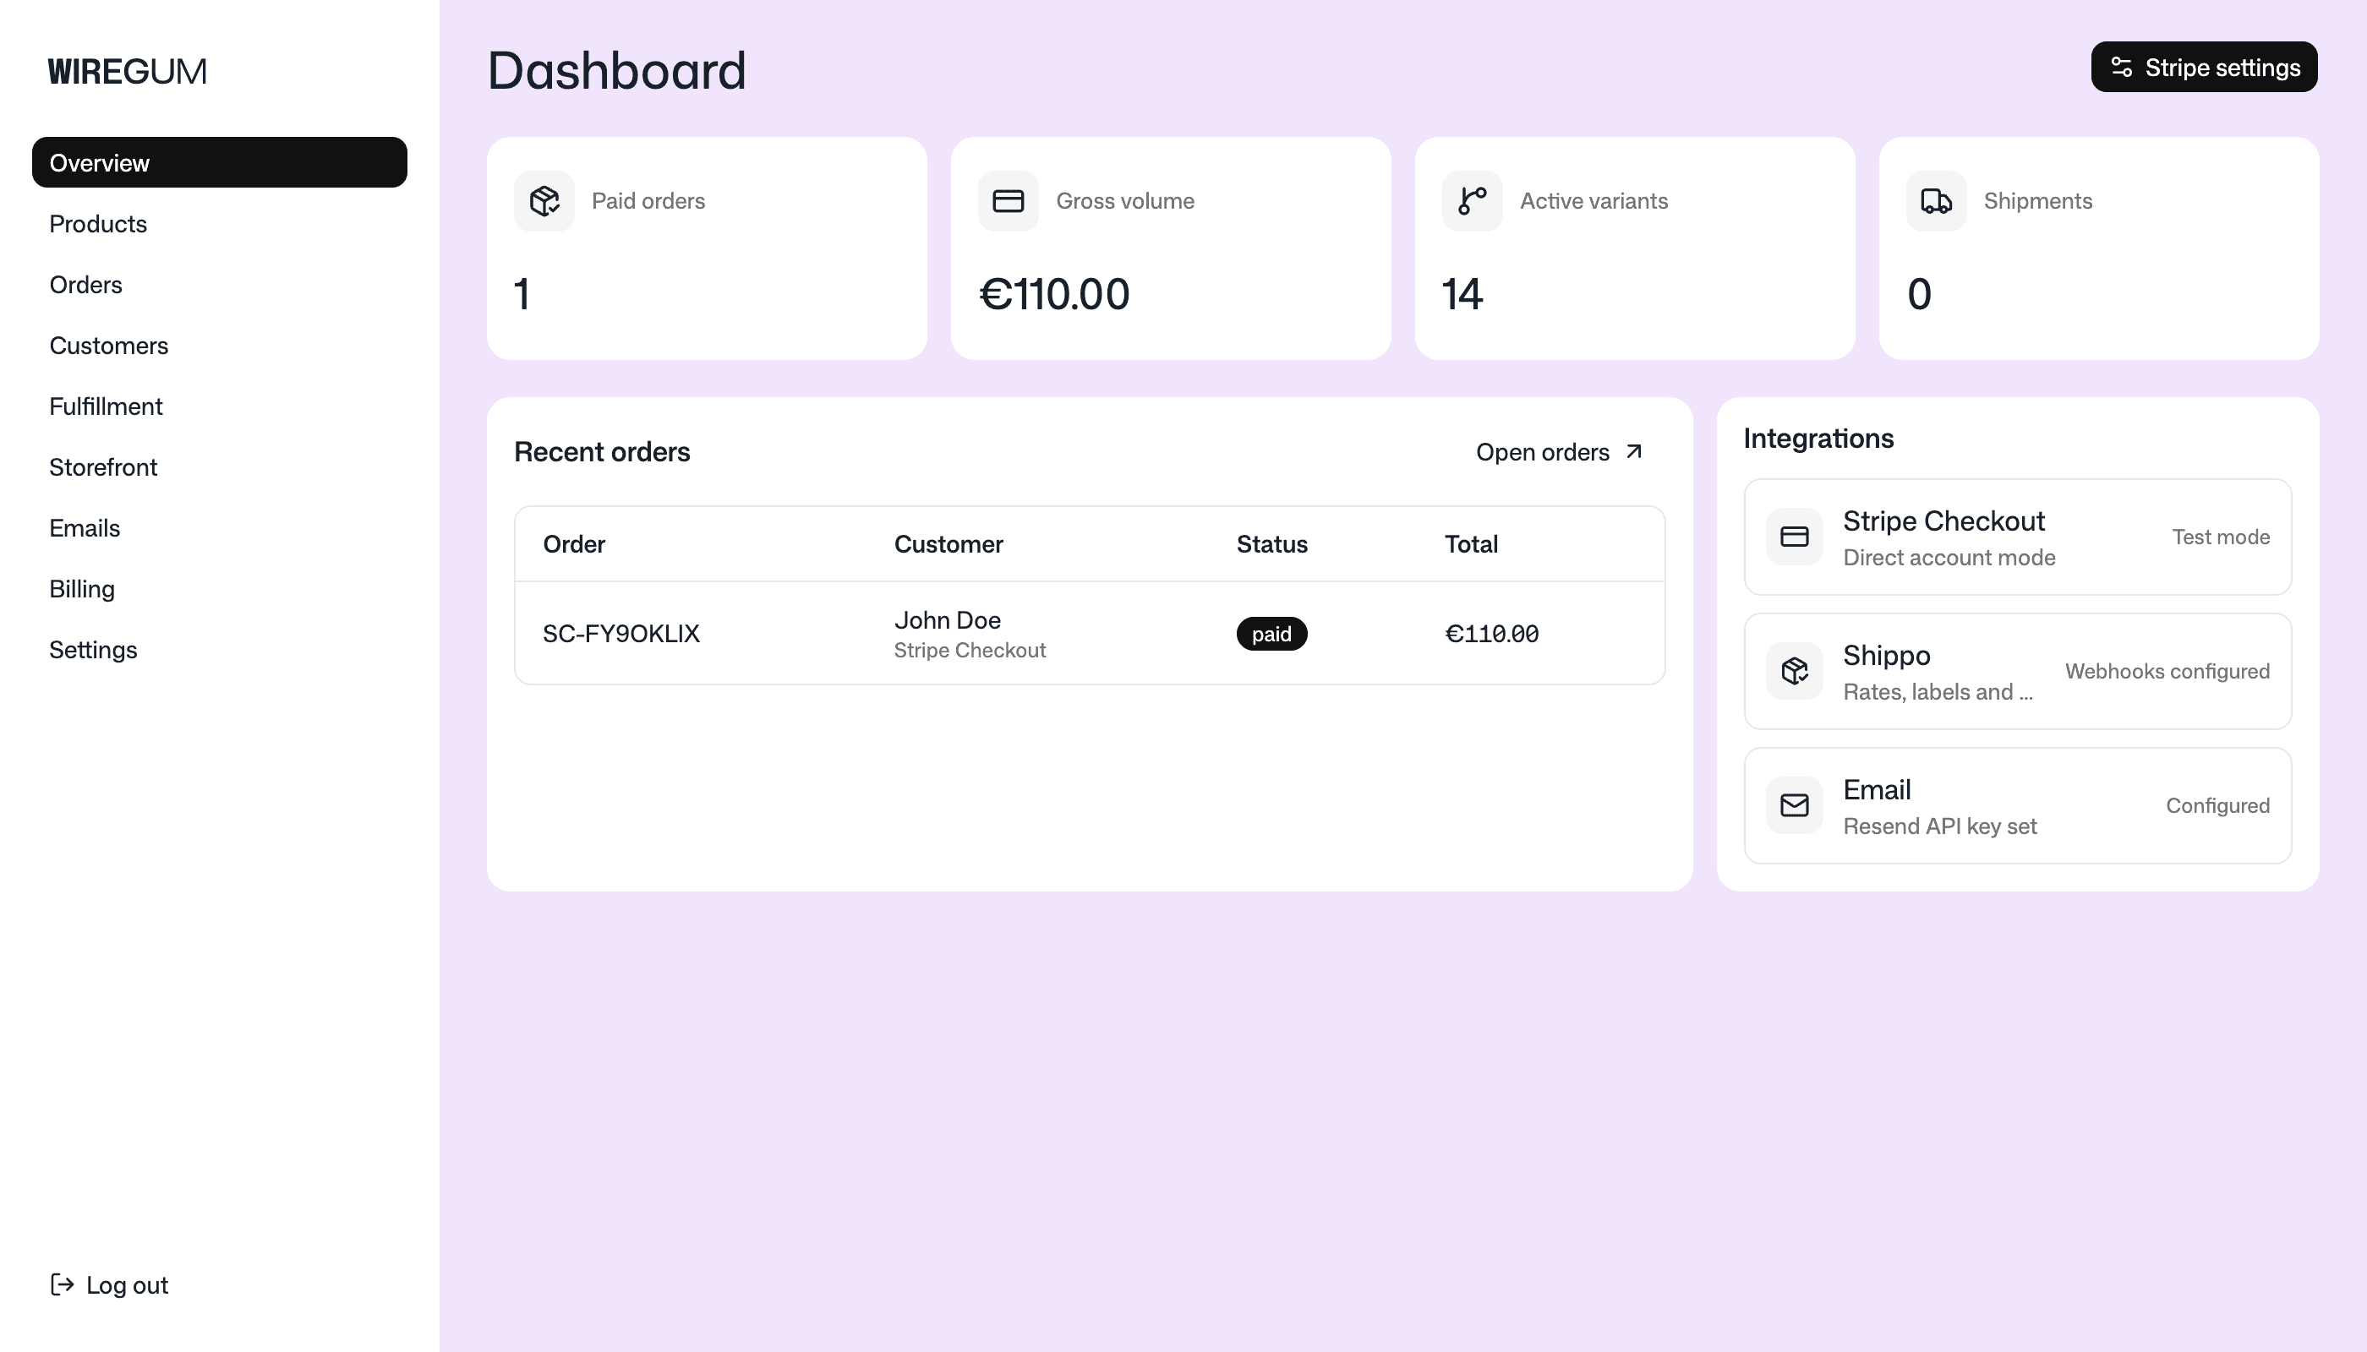Click Stripe Checkout under John Doe

tap(970, 650)
